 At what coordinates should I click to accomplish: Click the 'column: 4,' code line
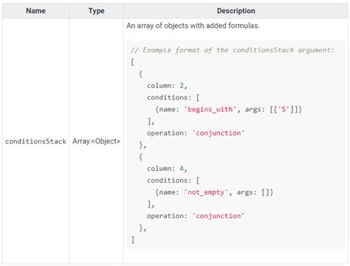point(167,169)
